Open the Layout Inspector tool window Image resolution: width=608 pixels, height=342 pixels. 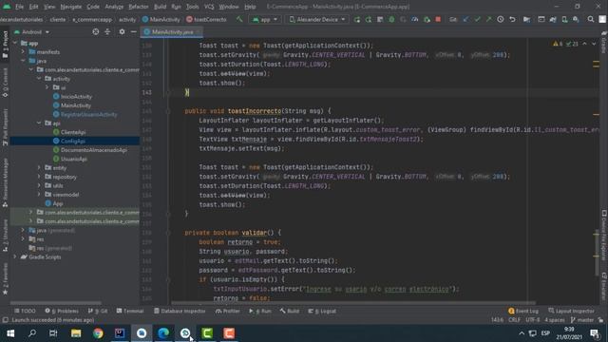571,311
